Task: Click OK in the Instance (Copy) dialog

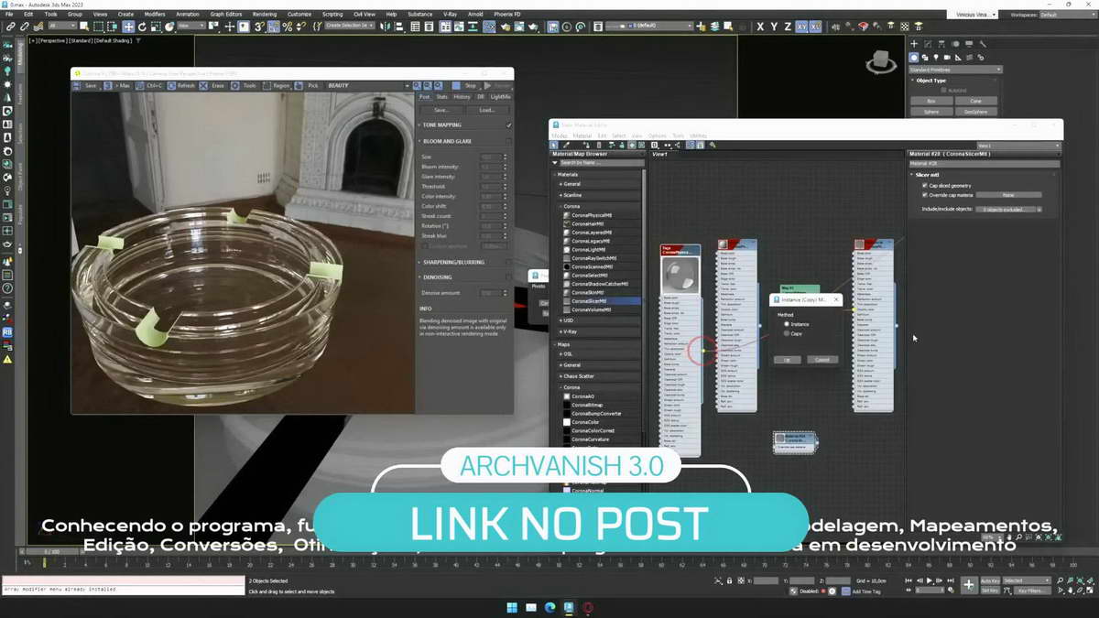Action: tap(787, 360)
